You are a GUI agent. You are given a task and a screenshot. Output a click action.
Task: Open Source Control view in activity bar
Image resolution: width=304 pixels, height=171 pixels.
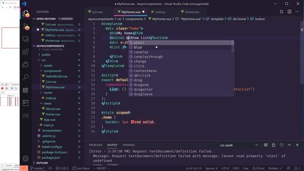tap(26, 27)
